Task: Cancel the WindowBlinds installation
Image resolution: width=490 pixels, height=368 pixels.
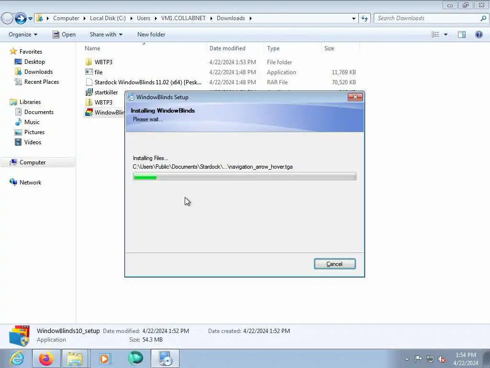Action: pyautogui.click(x=334, y=264)
